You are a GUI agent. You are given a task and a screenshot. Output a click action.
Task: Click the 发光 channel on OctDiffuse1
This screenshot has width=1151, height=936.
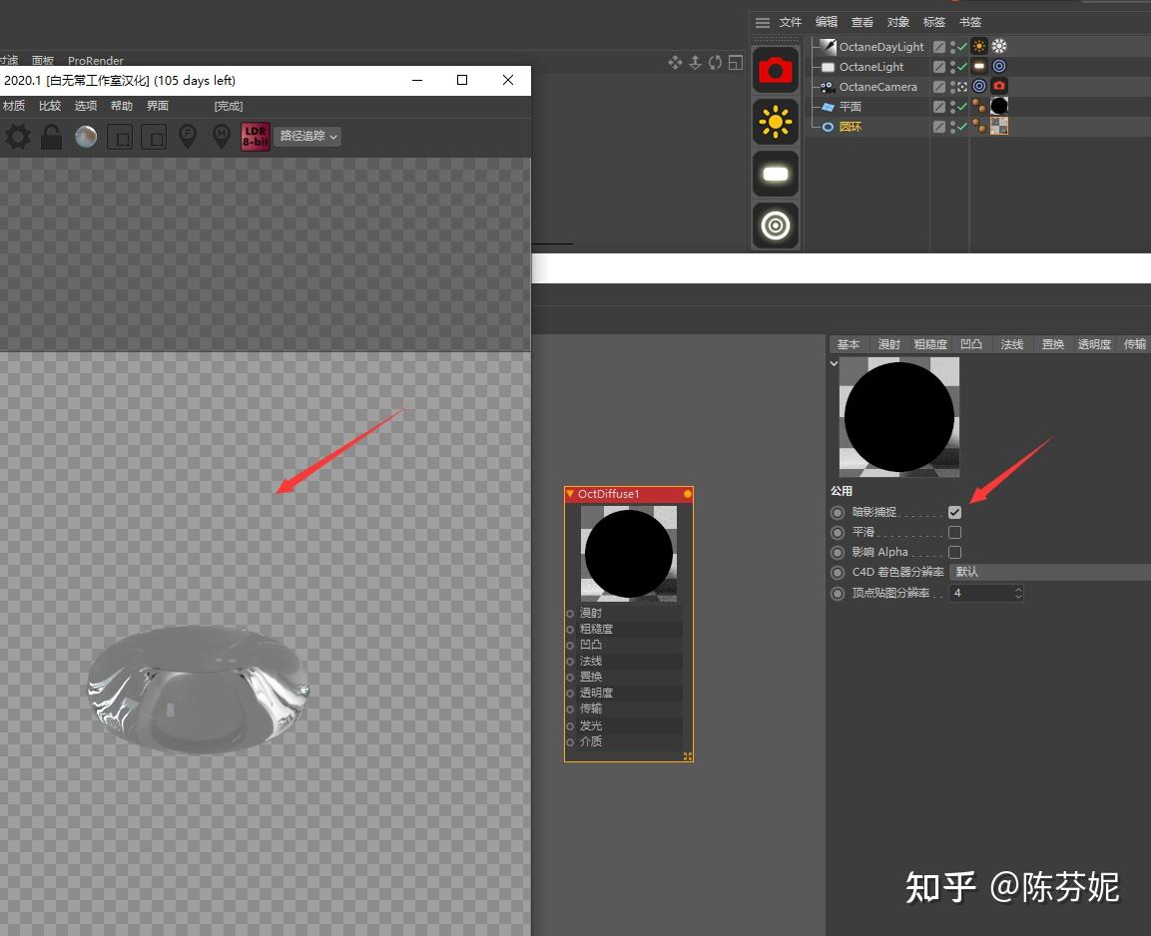tap(591, 724)
